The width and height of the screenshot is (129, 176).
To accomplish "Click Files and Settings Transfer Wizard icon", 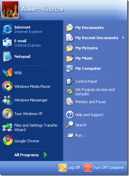I will (7, 127).
